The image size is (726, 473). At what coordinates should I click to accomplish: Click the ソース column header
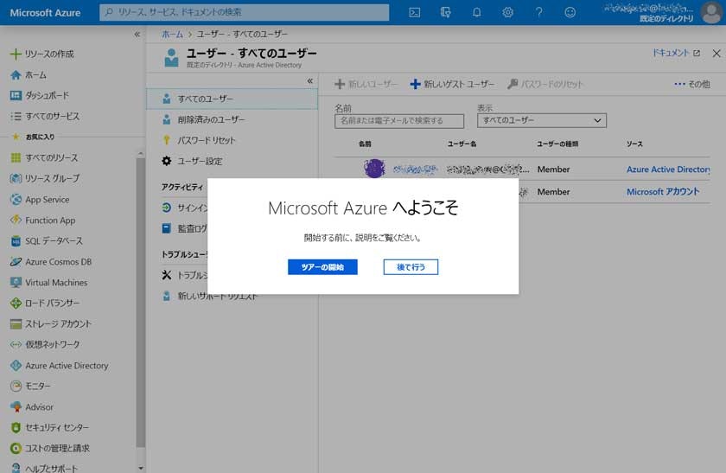[634, 144]
